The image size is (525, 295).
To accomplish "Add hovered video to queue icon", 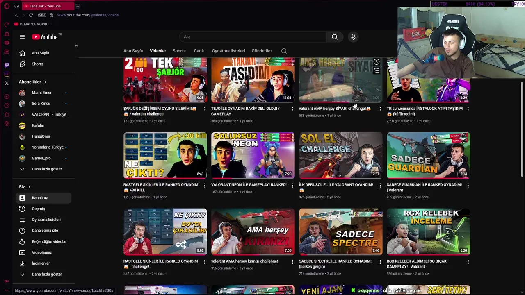I will pos(376,70).
